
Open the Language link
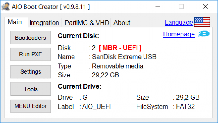click(x=179, y=23)
